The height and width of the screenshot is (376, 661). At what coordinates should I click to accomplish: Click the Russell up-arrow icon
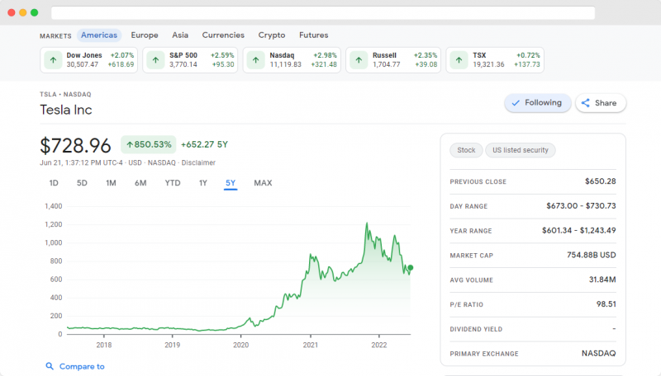tap(359, 60)
